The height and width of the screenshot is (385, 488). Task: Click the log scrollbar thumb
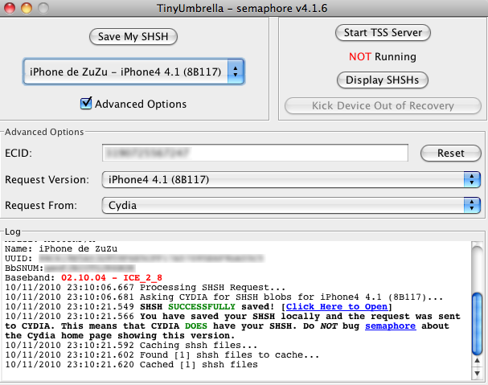[477, 324]
